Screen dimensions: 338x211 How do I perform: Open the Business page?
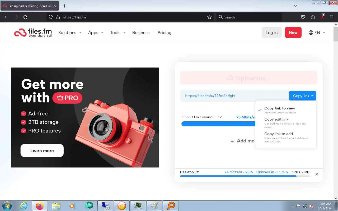pyautogui.click(x=141, y=33)
